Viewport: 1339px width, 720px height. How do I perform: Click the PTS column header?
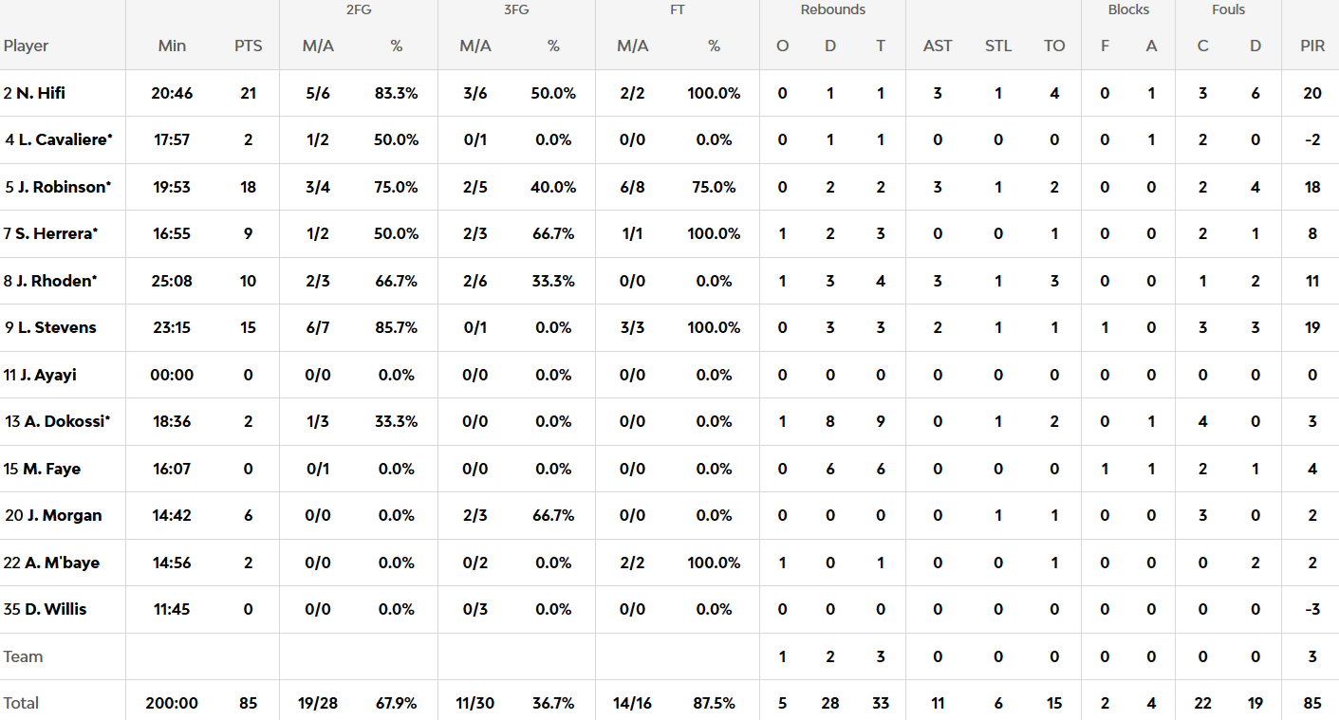(x=248, y=46)
